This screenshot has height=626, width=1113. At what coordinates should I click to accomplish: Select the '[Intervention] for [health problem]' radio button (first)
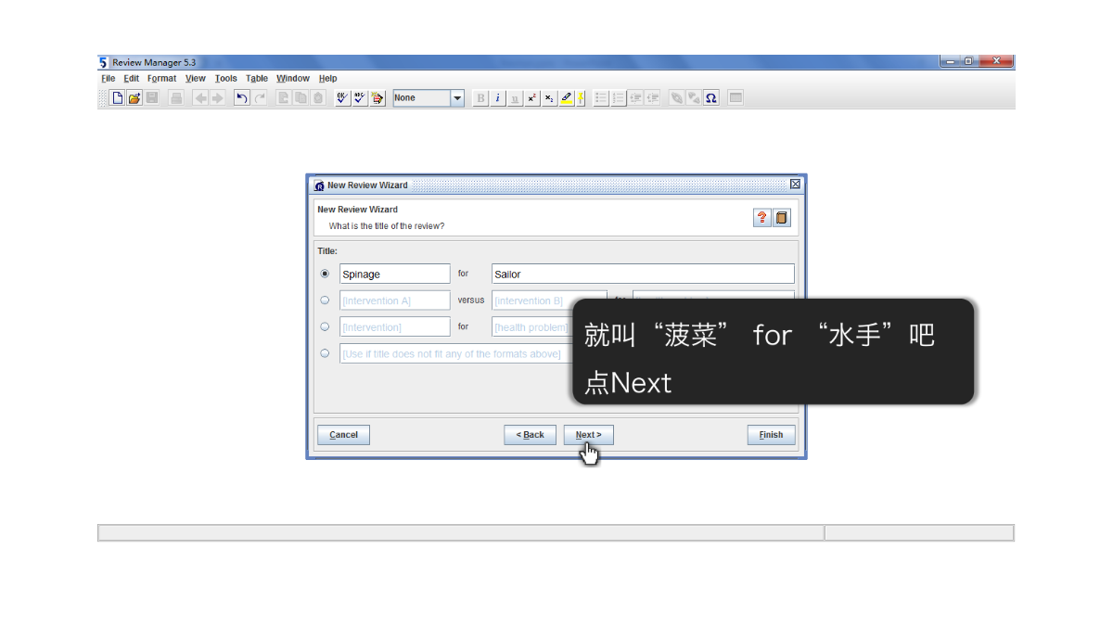pos(325,275)
